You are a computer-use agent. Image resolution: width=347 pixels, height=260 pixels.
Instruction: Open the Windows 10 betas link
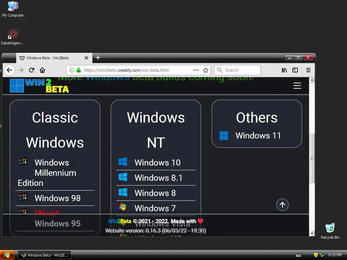coord(158,162)
